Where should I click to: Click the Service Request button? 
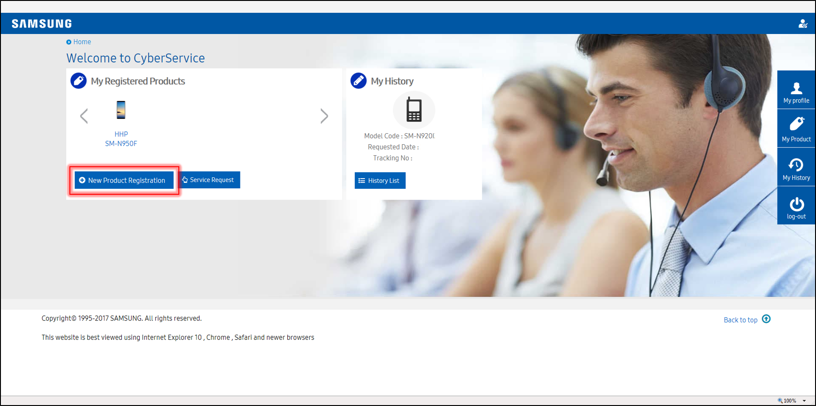209,180
